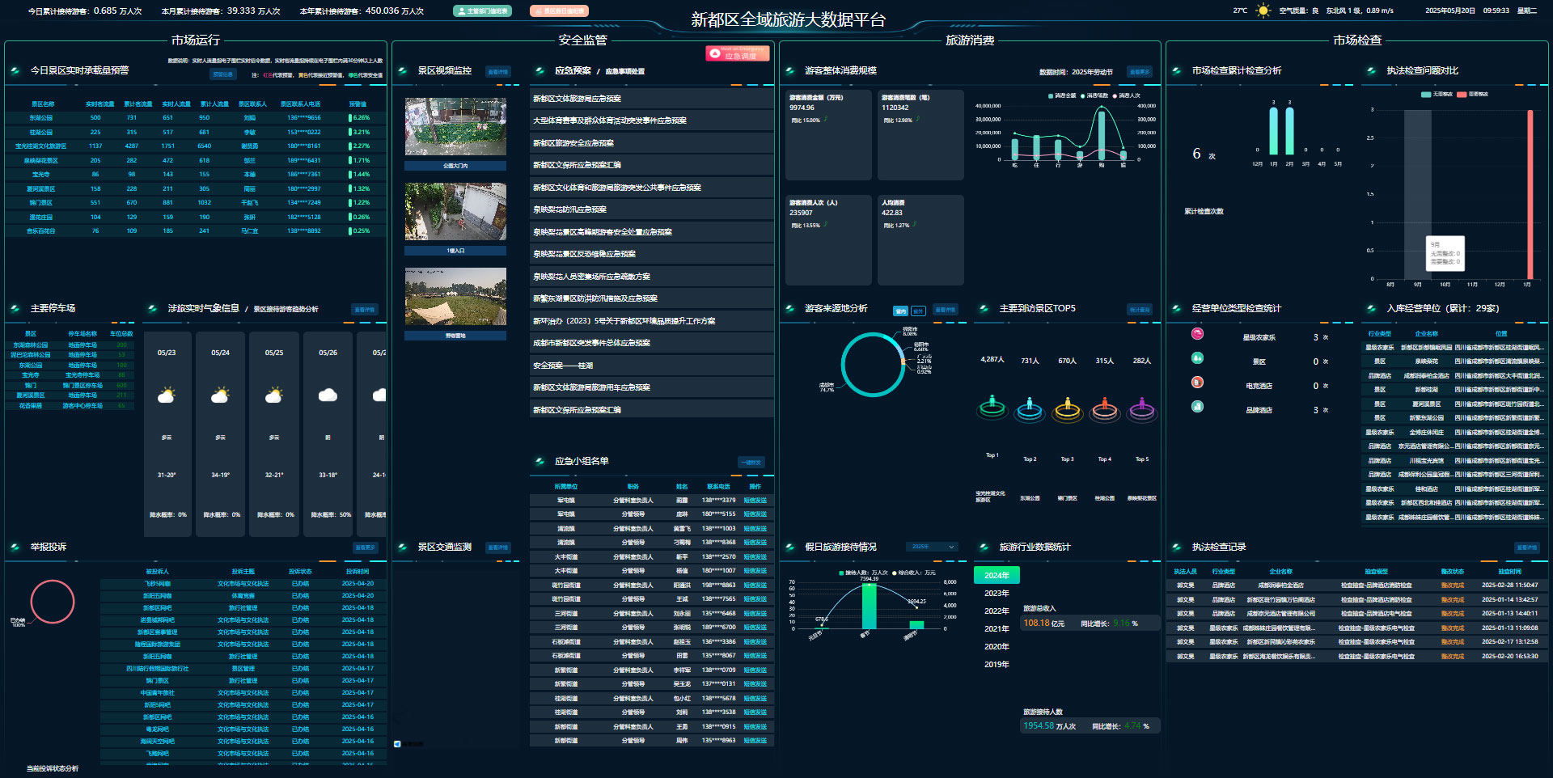Tick the checkbox in traffic monitoring panel
The width and height of the screenshot is (1553, 778).
pos(397,744)
